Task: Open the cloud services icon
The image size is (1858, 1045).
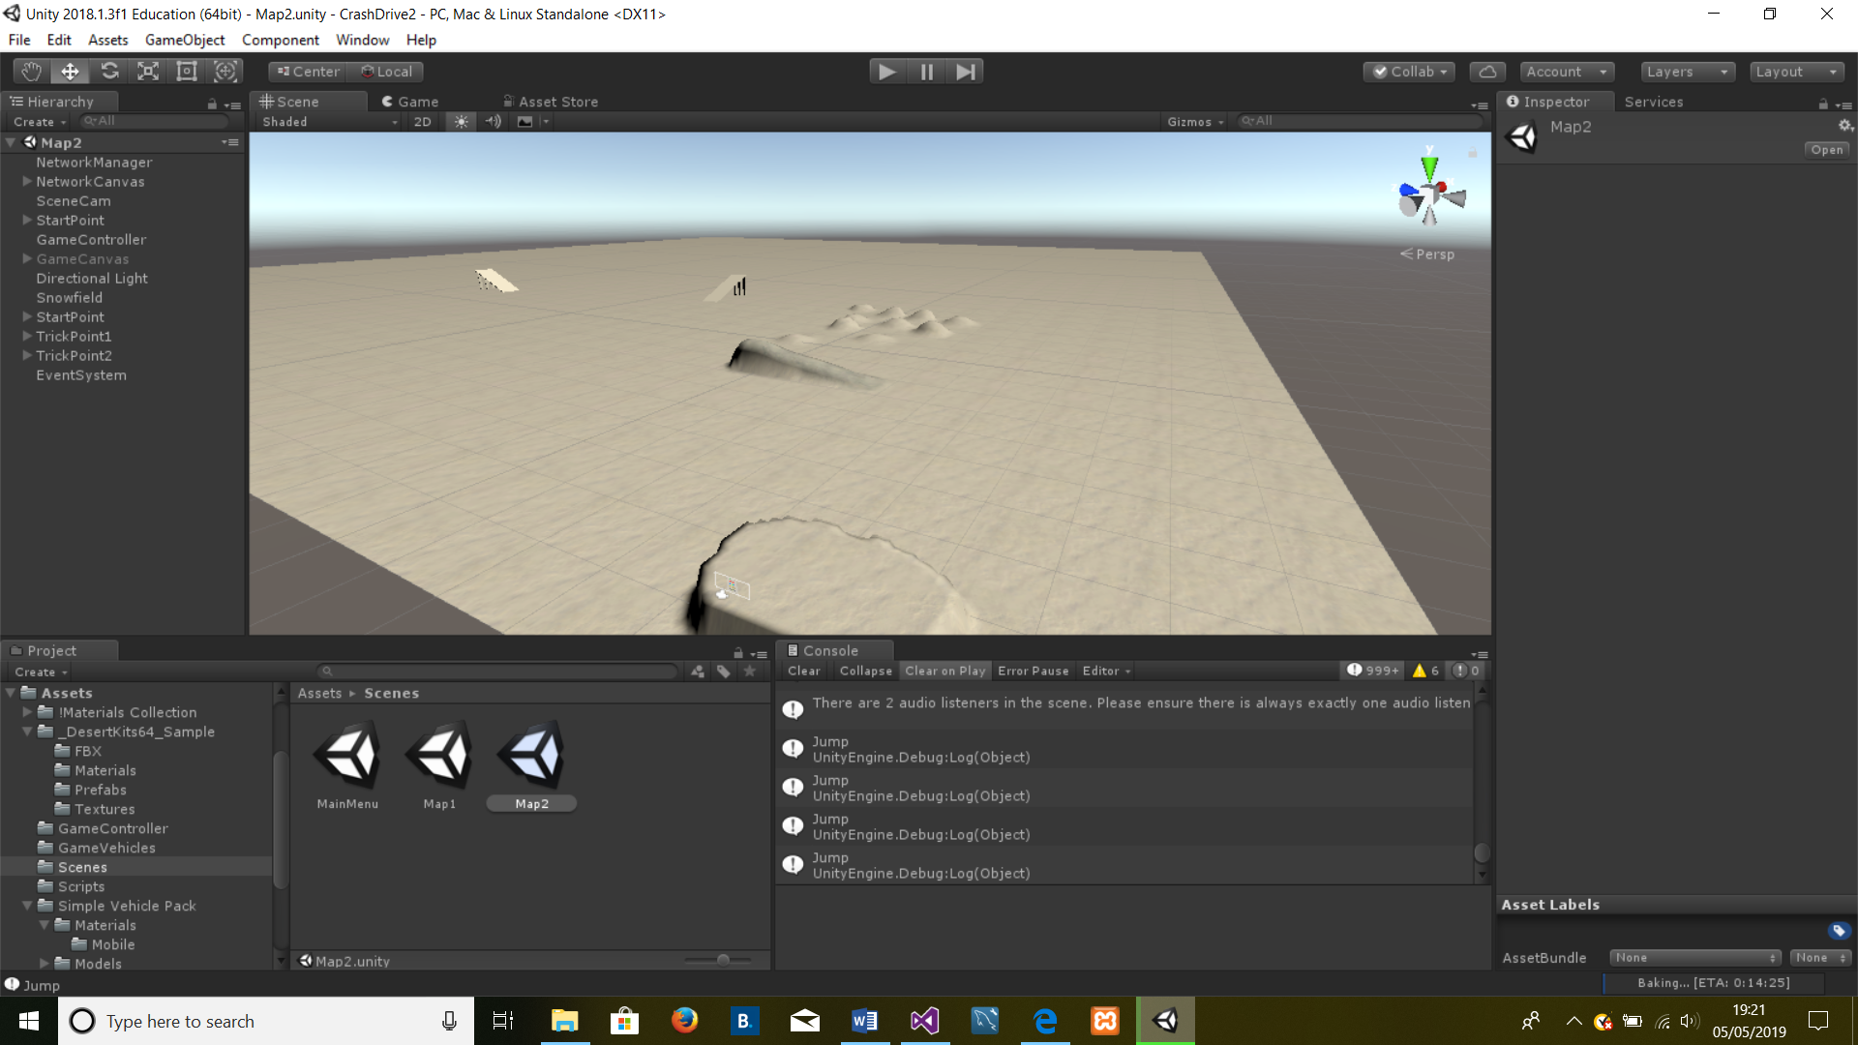Action: click(1487, 72)
